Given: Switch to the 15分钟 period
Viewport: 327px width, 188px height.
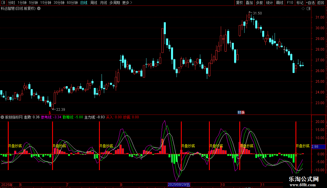Looking at the screenshot, I should click(x=46, y=3).
